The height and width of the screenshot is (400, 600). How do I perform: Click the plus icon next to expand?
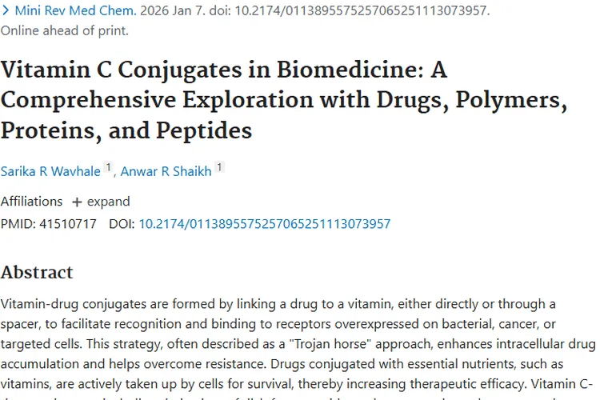pyautogui.click(x=77, y=202)
